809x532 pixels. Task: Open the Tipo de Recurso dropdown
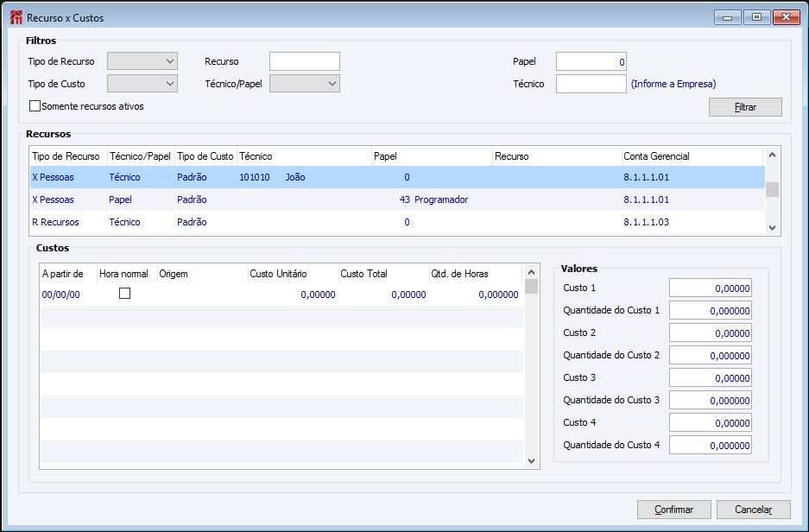(x=142, y=61)
